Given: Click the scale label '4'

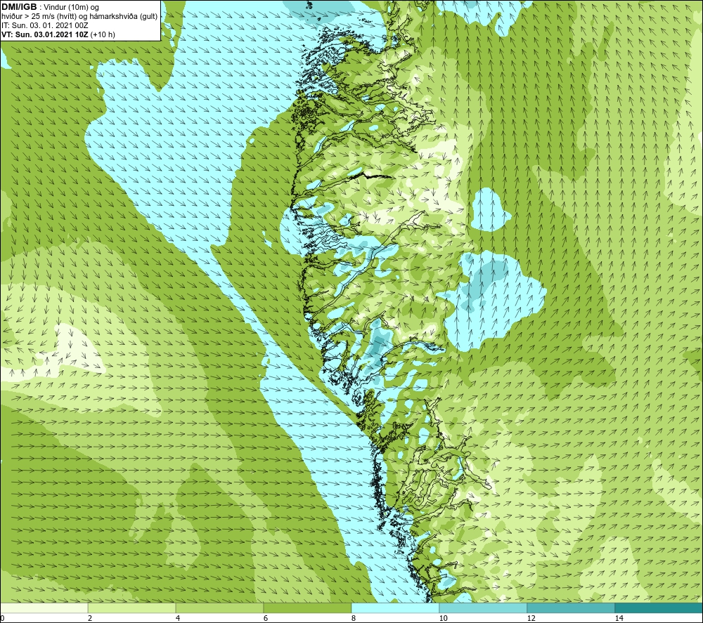Looking at the screenshot, I should point(178,618).
